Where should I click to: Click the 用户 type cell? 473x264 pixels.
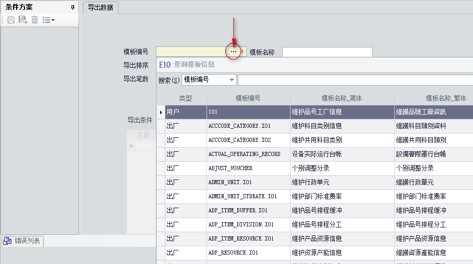[186, 112]
